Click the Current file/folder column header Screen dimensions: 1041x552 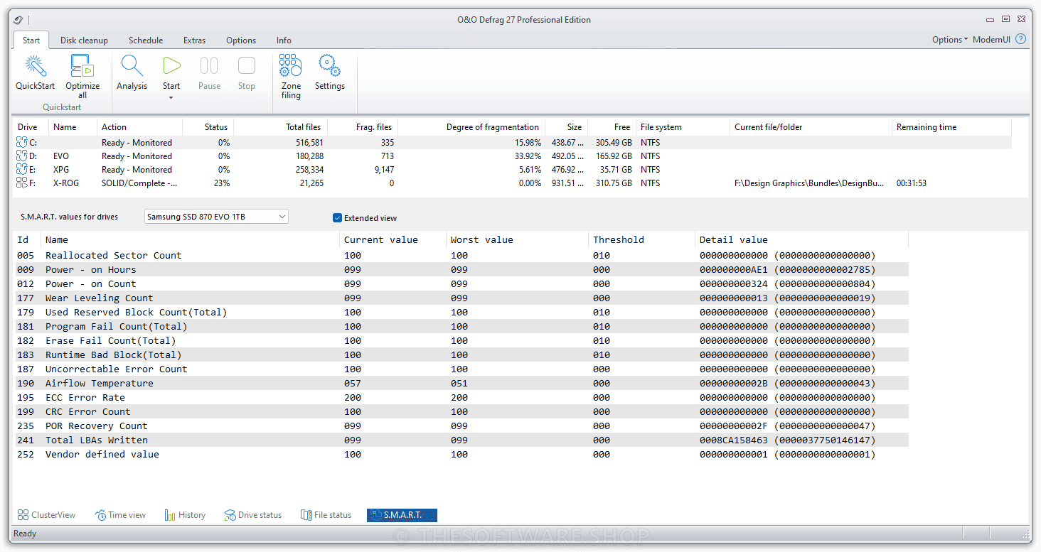(811, 127)
